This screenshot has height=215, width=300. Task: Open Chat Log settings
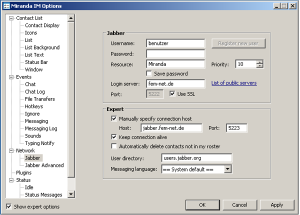click(35, 92)
